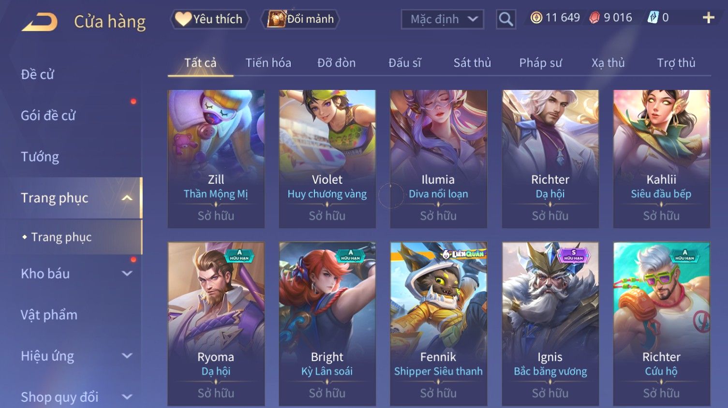Select Ignis Bắc băng vương skin card
Screen dimensions: 728x408
[x=550, y=324]
